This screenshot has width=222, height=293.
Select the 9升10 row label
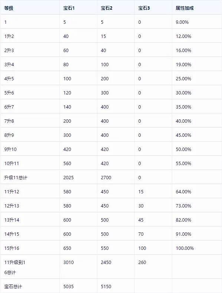click(x=10, y=149)
